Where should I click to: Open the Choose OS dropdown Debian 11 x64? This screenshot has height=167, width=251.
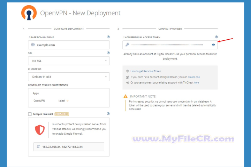coord(69,77)
